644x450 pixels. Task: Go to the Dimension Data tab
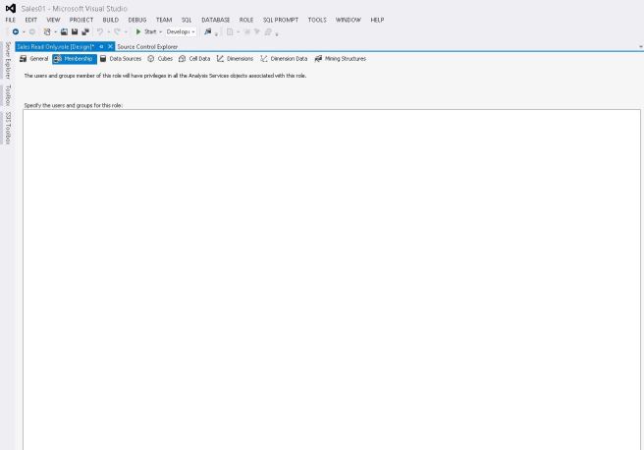click(284, 59)
